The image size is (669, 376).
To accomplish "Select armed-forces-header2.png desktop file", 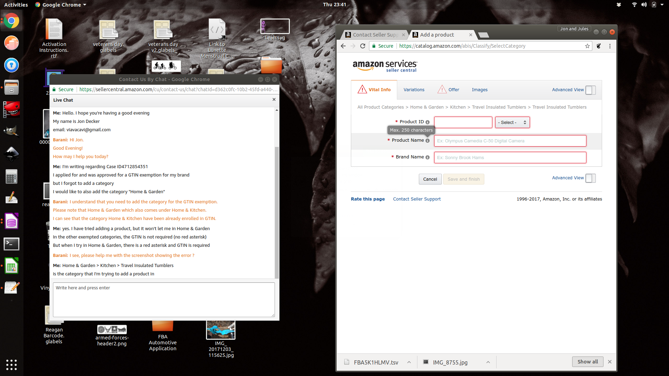I will click(x=112, y=336).
